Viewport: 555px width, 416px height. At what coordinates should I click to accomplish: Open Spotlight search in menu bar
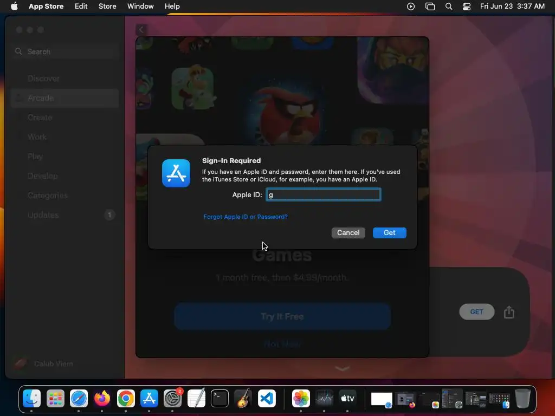[448, 6]
